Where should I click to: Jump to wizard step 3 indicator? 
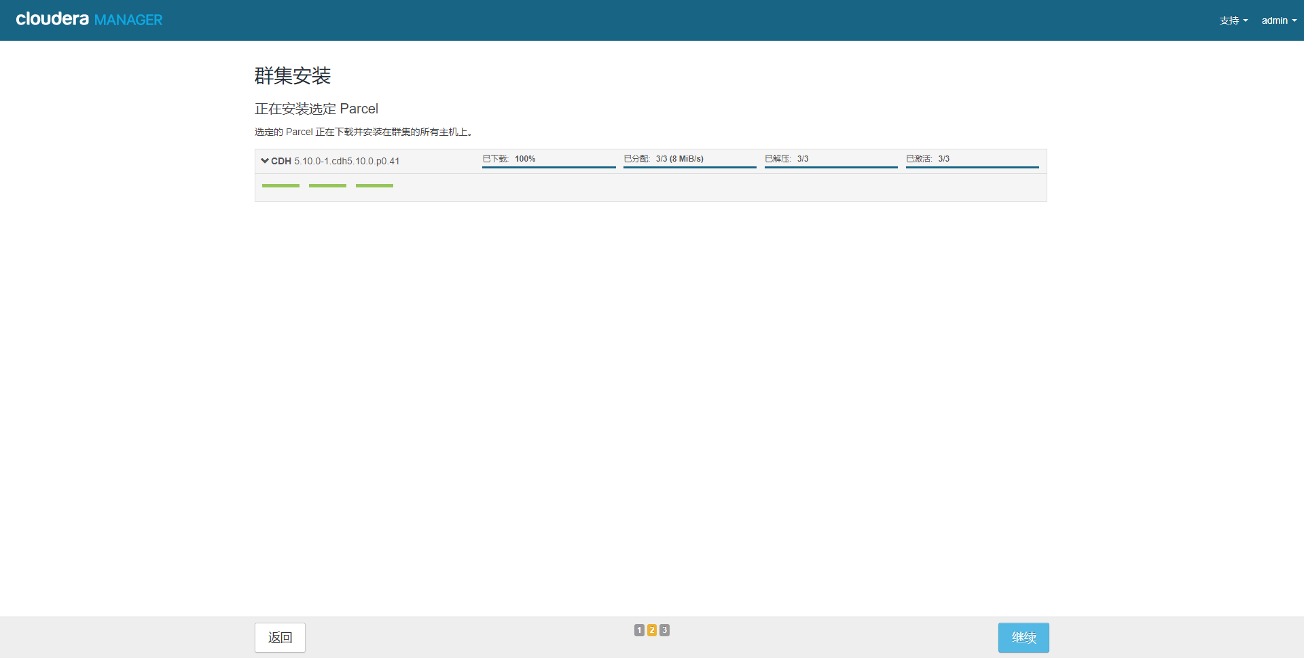click(x=664, y=630)
